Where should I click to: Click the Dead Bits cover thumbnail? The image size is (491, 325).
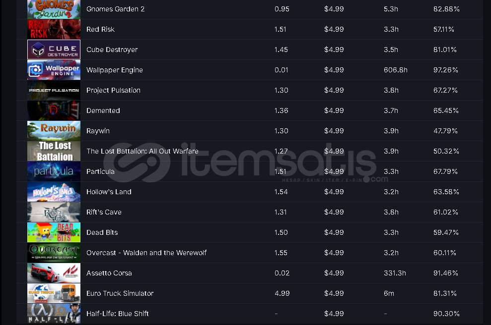click(x=54, y=232)
